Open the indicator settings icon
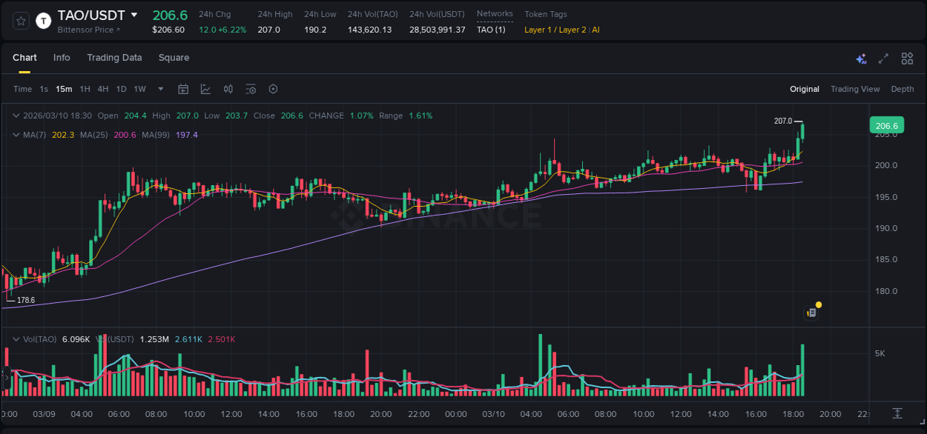Screen dimensions: 927x434 click(x=251, y=89)
